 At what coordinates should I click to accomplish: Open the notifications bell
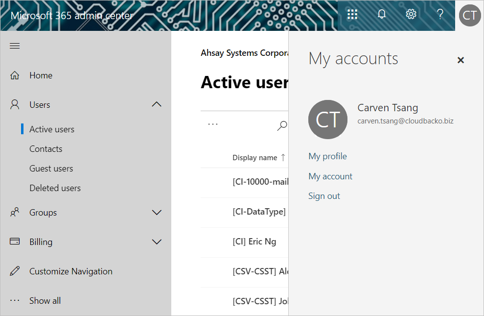coord(382,15)
